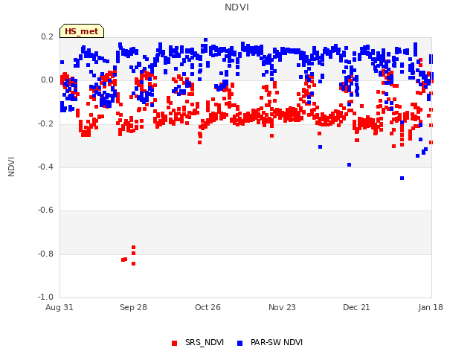
Task: Click the lowest blue outlier point near -0.45
Action: tap(402, 178)
